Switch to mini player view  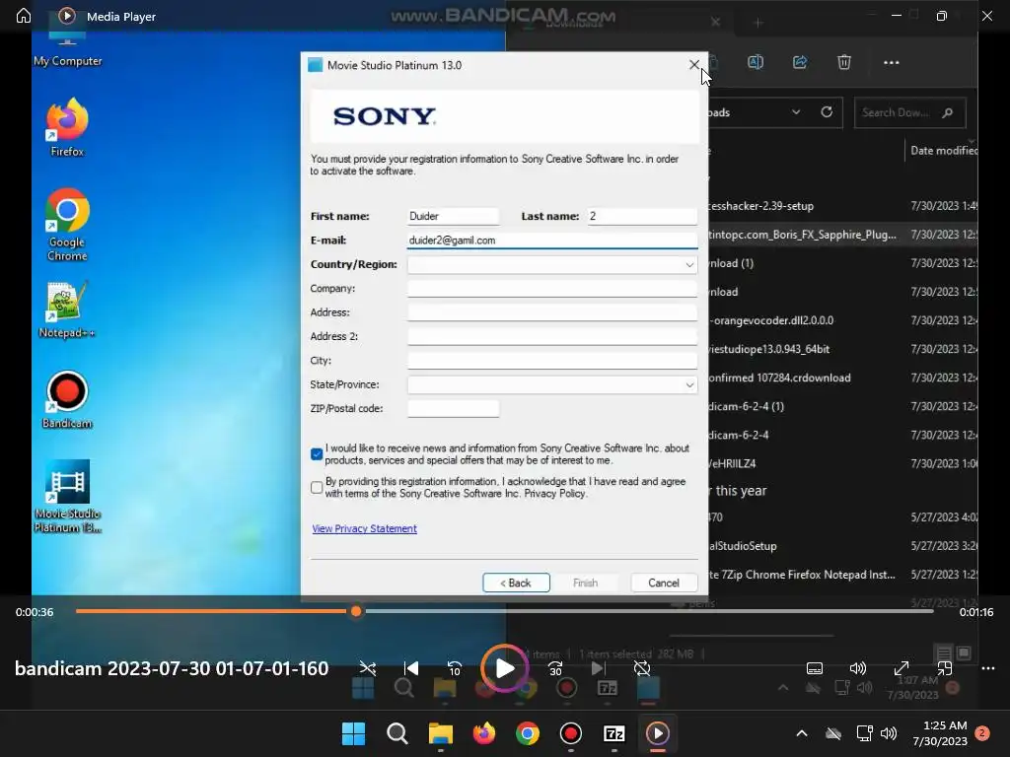tap(944, 668)
